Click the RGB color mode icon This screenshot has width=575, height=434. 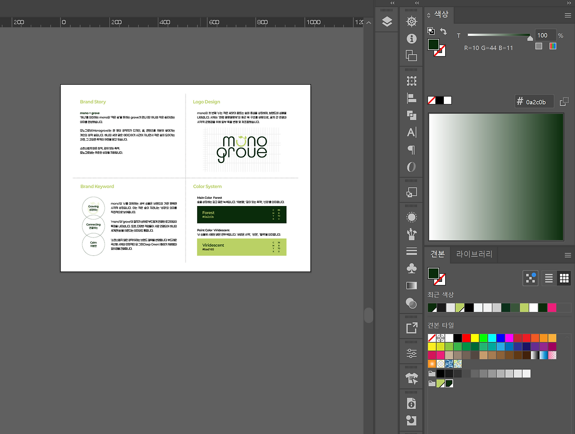(x=553, y=46)
